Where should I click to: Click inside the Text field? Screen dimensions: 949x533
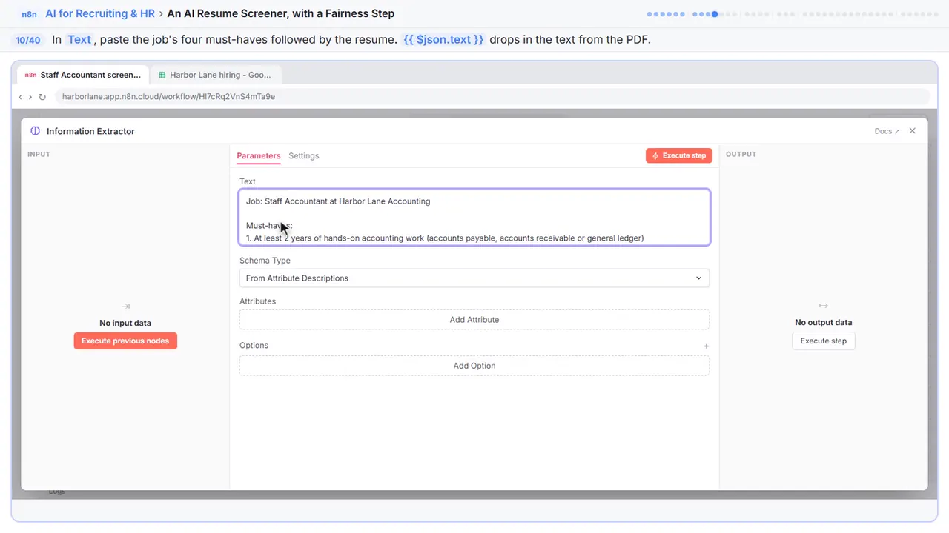[x=474, y=217]
